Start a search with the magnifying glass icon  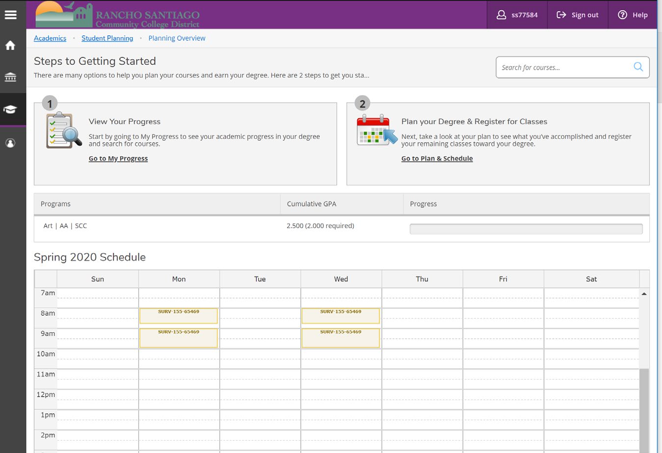click(638, 67)
